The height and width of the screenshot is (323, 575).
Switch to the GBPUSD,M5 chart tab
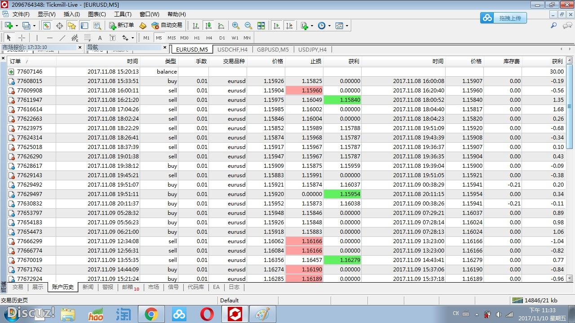(273, 49)
